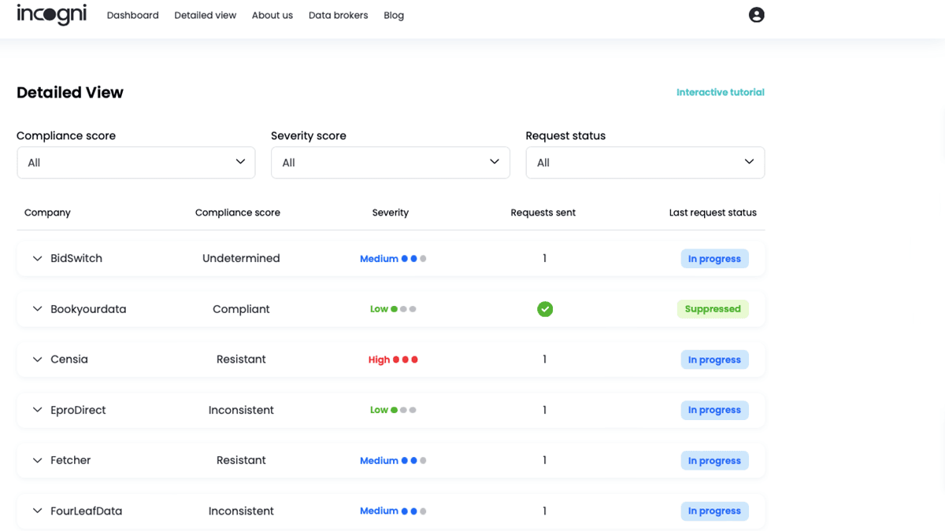
Task: Click Inconsistent score in FourLeafData row
Action: (241, 511)
